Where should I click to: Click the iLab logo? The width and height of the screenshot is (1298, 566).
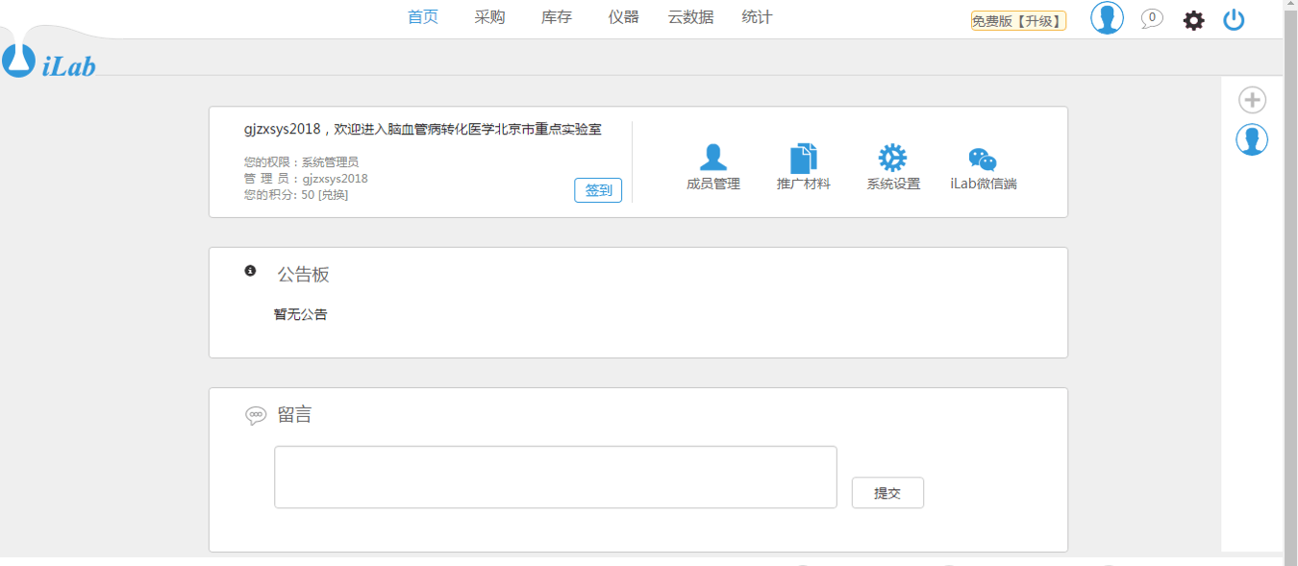tap(48, 61)
